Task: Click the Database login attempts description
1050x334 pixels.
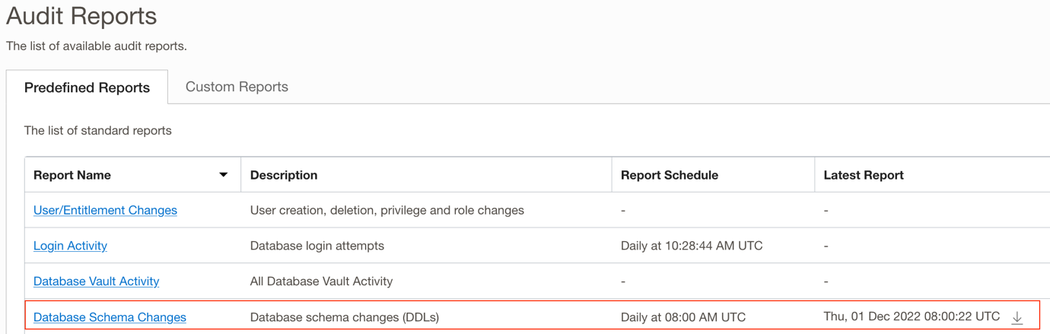Action: point(317,246)
